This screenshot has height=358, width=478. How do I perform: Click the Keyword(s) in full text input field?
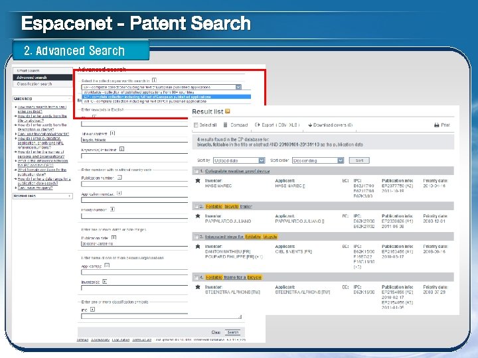(x=134, y=156)
